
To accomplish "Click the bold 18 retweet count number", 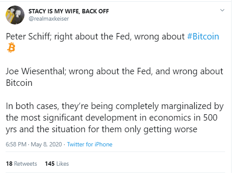I will [9, 164].
